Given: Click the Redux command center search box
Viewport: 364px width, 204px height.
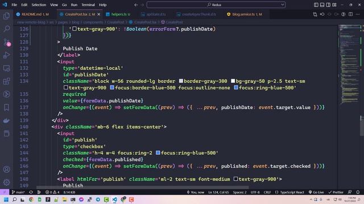Looking at the screenshot, I should (216, 5).
